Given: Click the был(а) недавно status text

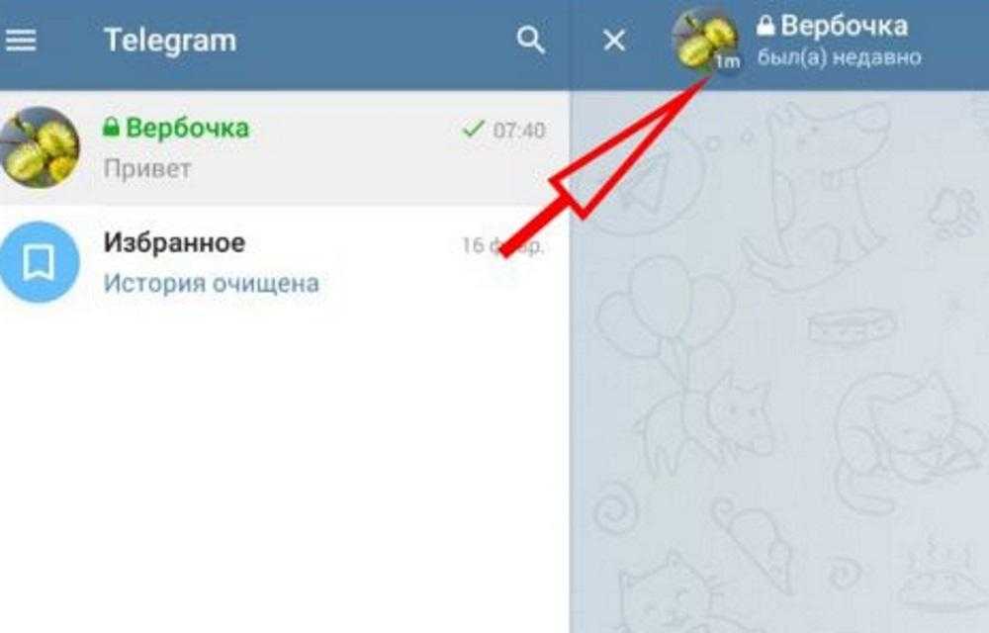Looking at the screenshot, I should click(x=839, y=57).
